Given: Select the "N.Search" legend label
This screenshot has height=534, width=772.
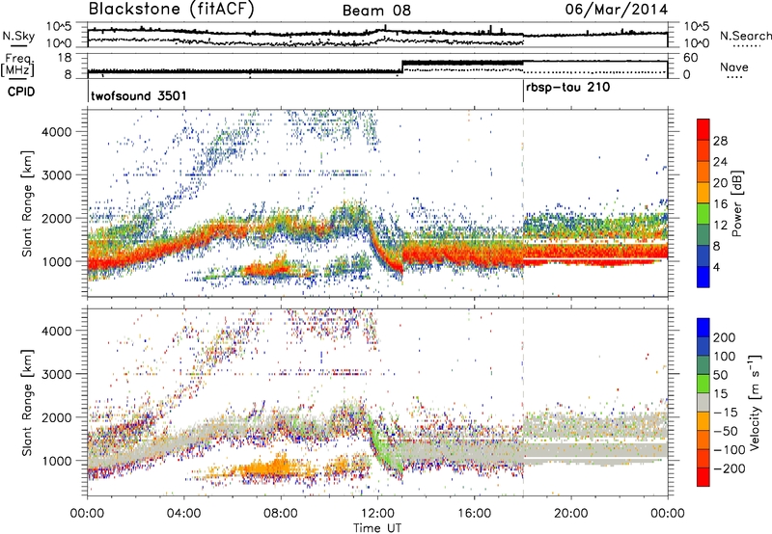Looking at the screenshot, I should [745, 36].
